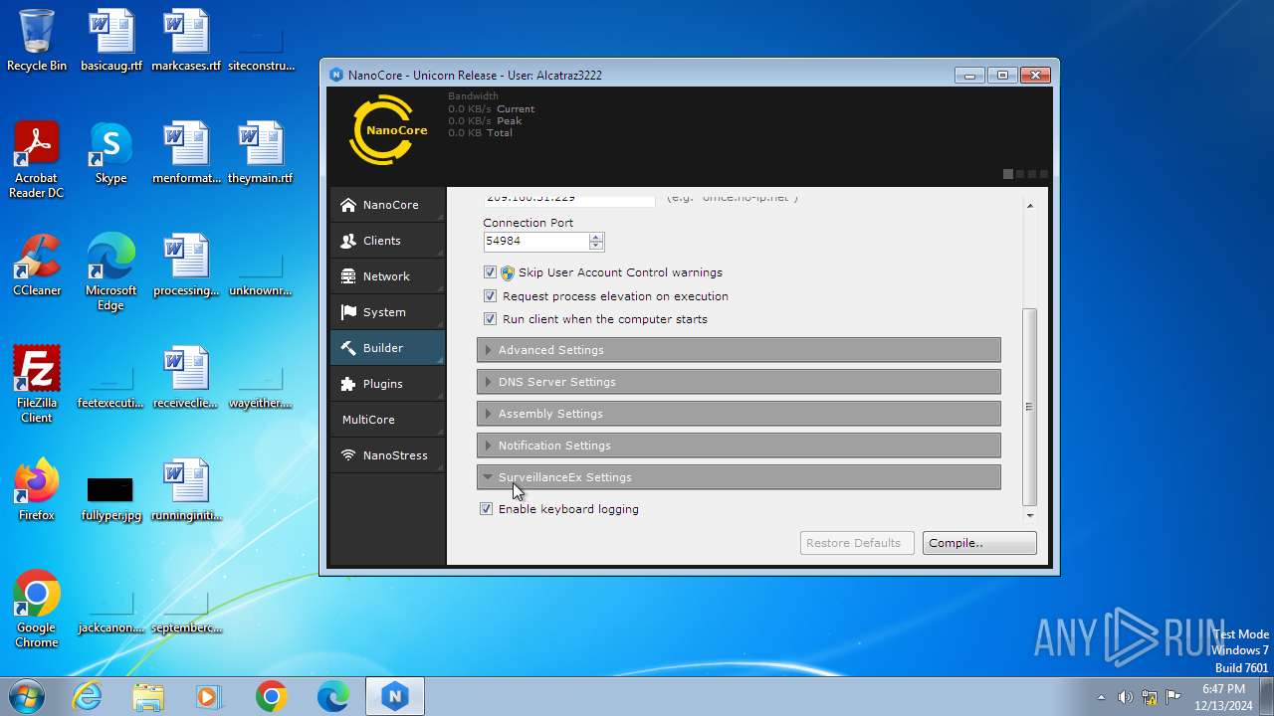Open the Network section in sidebar
This screenshot has width=1274, height=716.
pyautogui.click(x=388, y=276)
